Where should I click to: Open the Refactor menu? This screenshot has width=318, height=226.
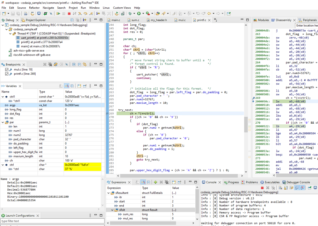34,8
